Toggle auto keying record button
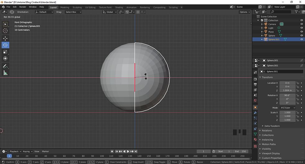The height and width of the screenshot is (164, 305). (112, 151)
